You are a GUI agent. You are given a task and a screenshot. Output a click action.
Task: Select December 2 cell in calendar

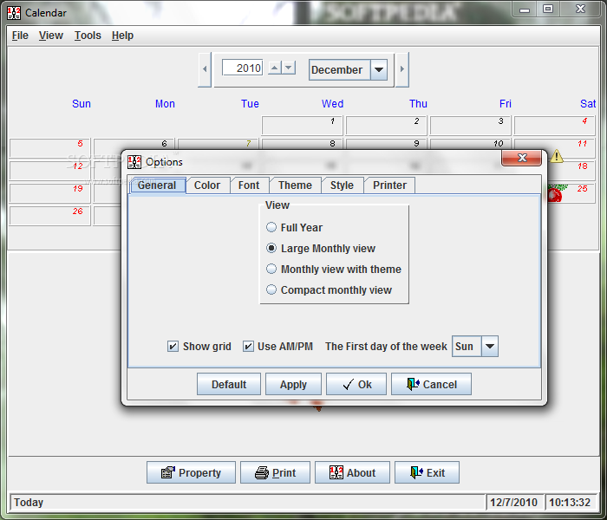click(386, 126)
